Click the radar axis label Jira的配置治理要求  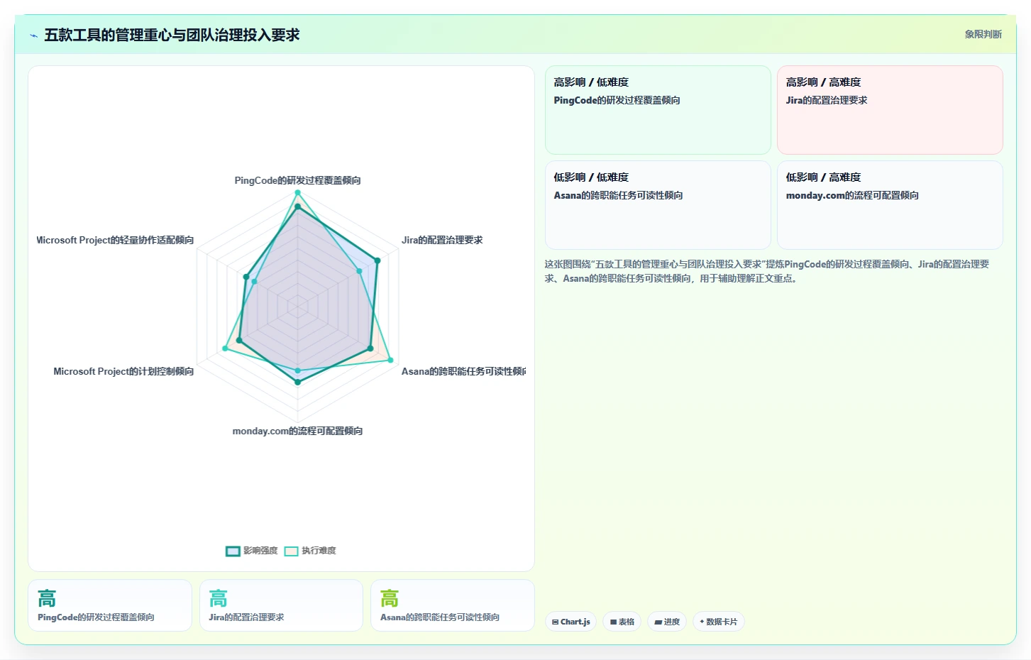(x=442, y=240)
